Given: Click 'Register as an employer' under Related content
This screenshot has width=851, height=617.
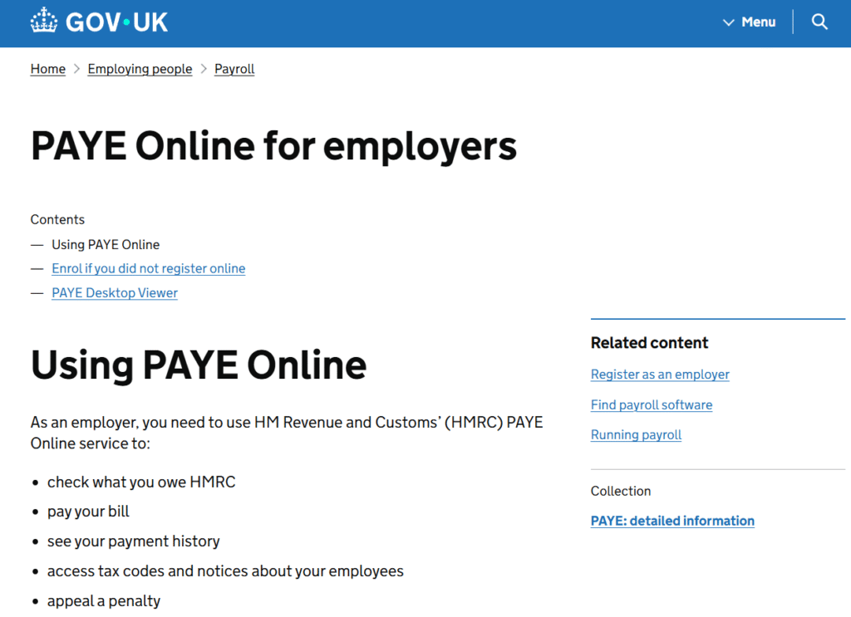Looking at the screenshot, I should pyautogui.click(x=659, y=374).
